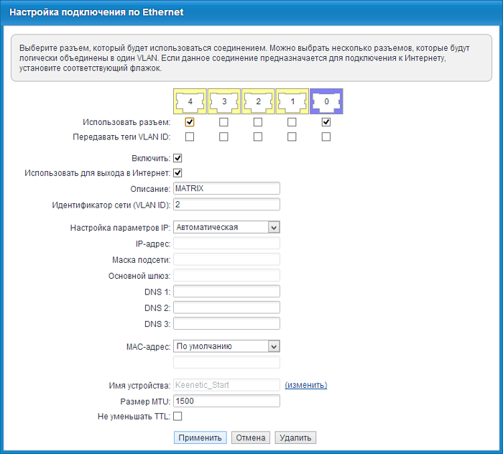Image resolution: width=503 pixels, height=454 pixels.
Task: Click the 'Основной шлюз' field
Action: tap(226, 275)
